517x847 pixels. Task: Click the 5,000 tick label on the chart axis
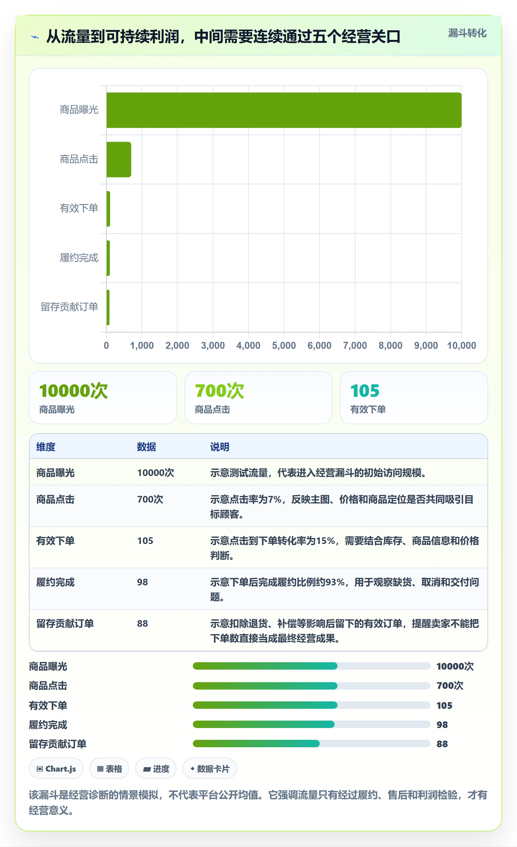[x=284, y=346]
